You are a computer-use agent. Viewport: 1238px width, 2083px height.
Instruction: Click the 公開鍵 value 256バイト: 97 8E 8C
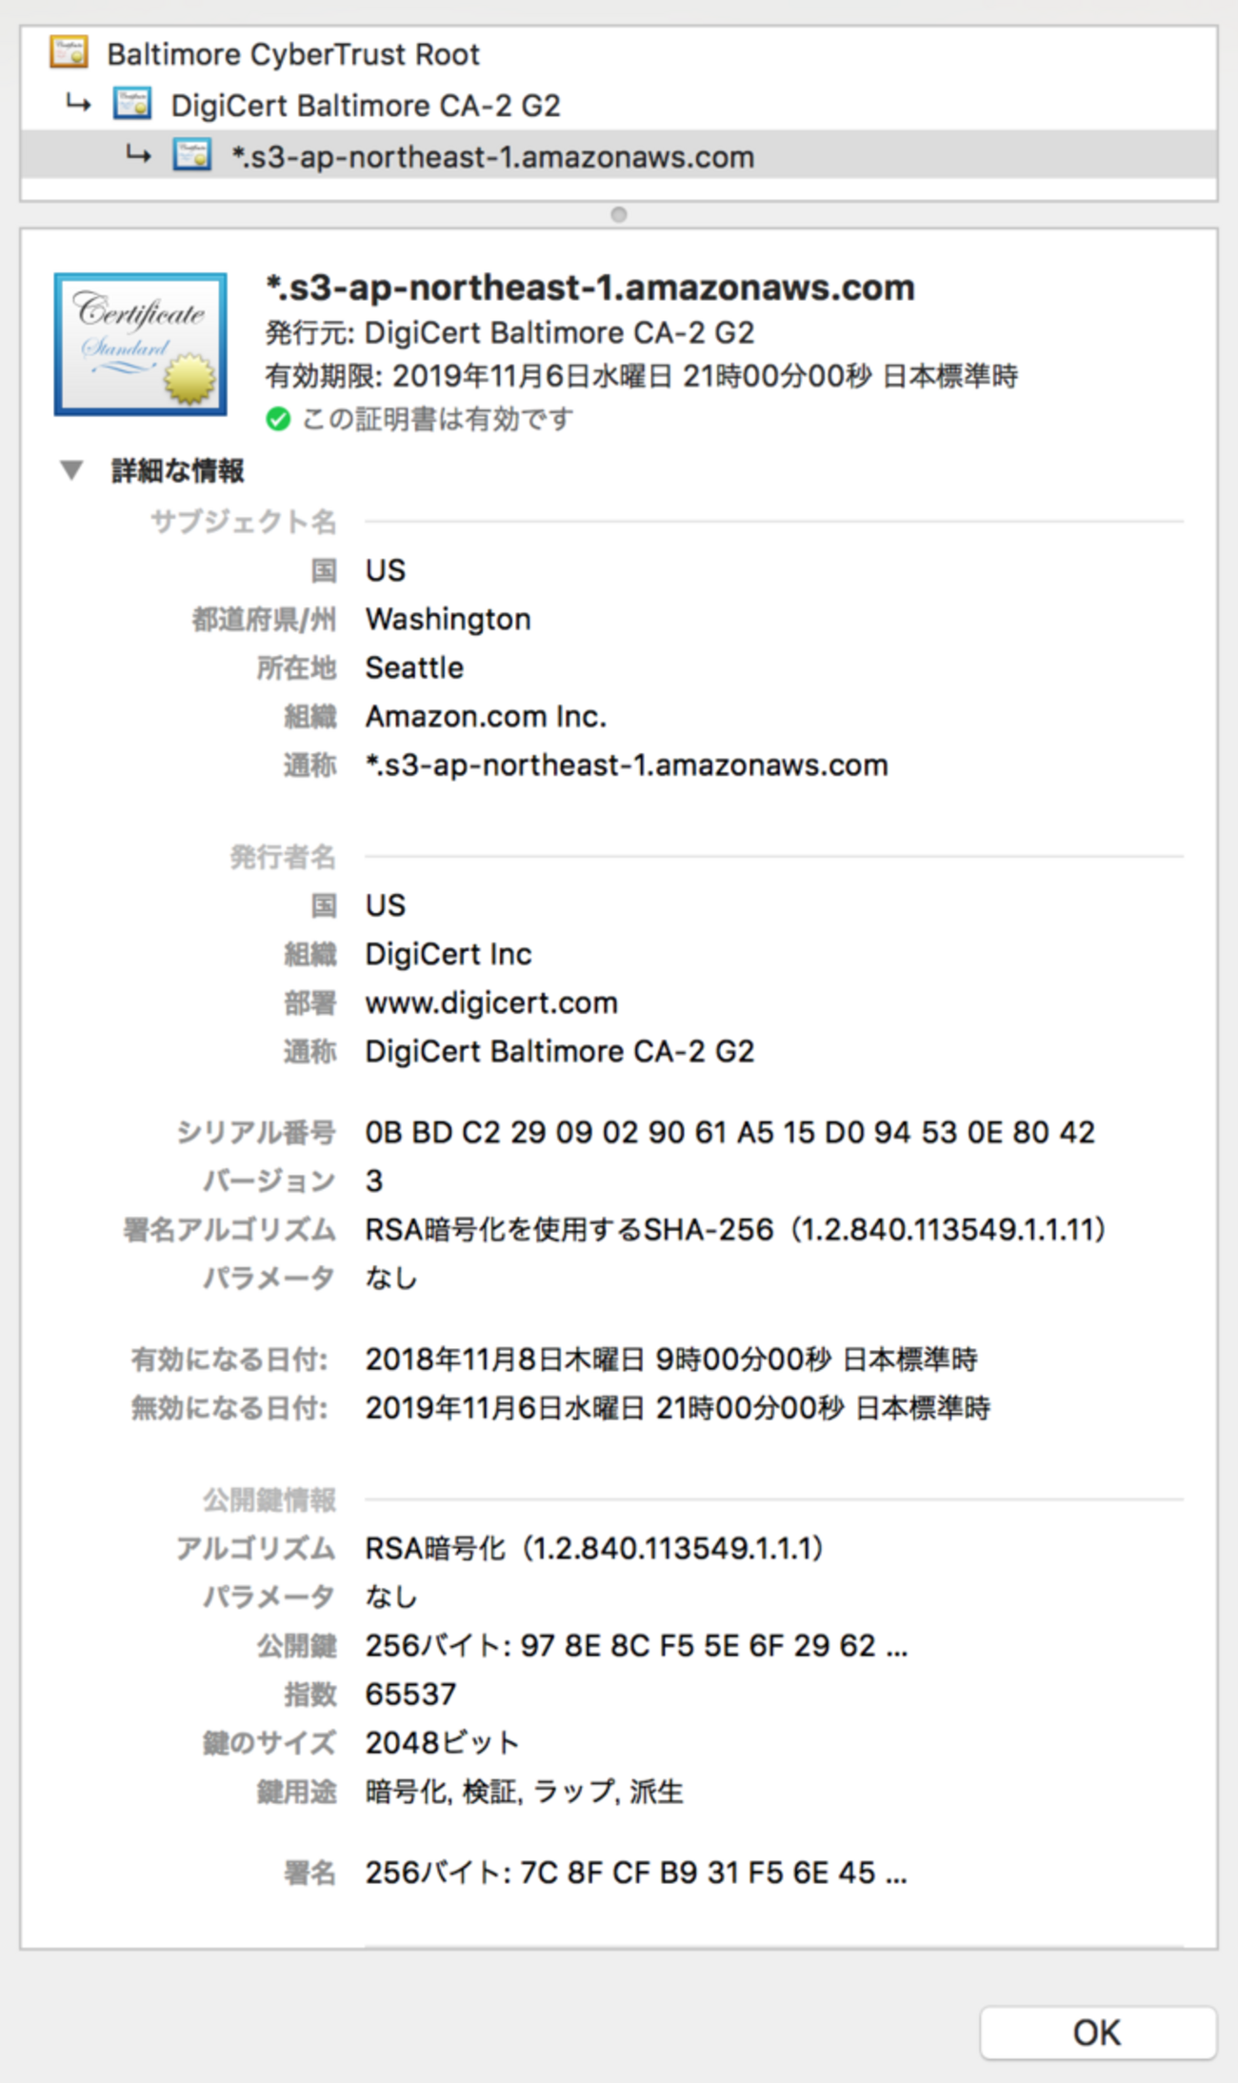click(x=637, y=1645)
